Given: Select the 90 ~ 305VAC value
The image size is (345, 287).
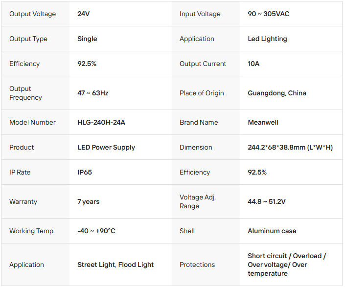Looking at the screenshot, I should click(268, 14).
